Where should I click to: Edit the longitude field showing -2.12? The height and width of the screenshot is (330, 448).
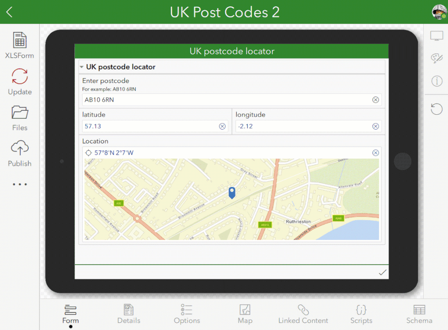click(x=308, y=126)
